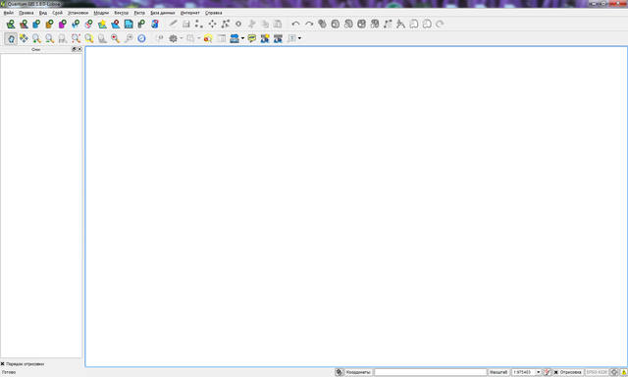Select the Split Features tool
The width and height of the screenshot is (628, 377).
[x=400, y=24]
